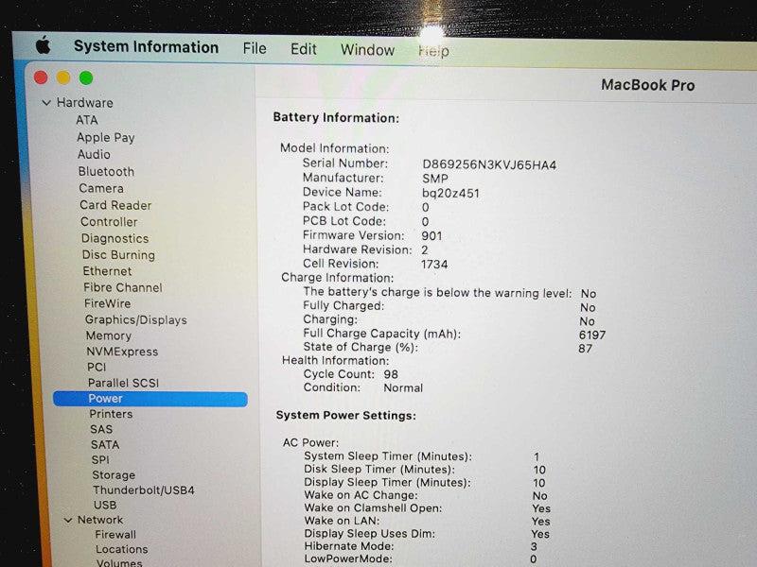Select Memory in the sidebar
Viewport: 757px width, 567px height.
pyautogui.click(x=109, y=335)
